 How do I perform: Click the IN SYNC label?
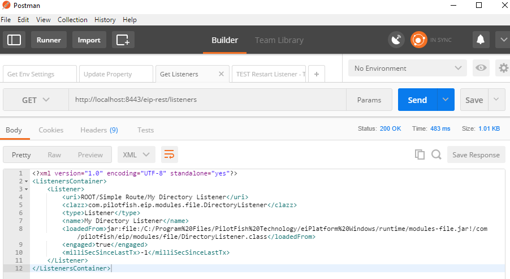point(440,40)
